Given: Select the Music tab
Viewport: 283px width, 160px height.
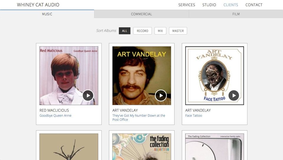Looking at the screenshot, I should (x=47, y=14).
